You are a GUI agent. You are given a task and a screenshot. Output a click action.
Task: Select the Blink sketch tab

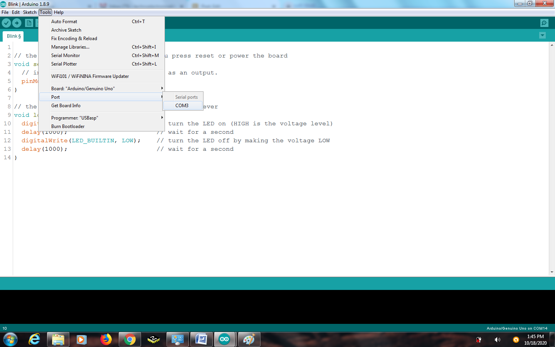coord(14,36)
